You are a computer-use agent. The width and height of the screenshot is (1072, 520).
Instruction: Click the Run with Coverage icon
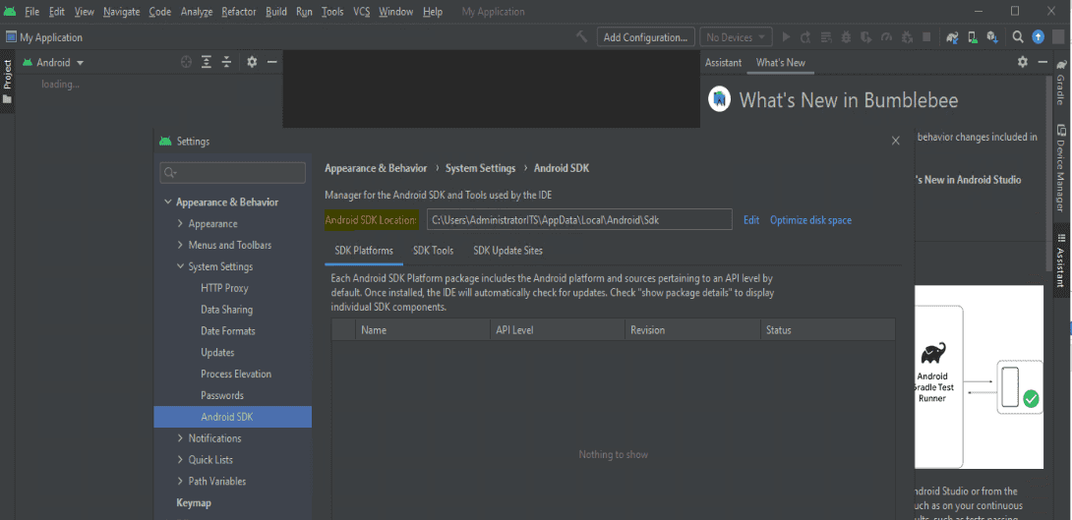coord(866,37)
